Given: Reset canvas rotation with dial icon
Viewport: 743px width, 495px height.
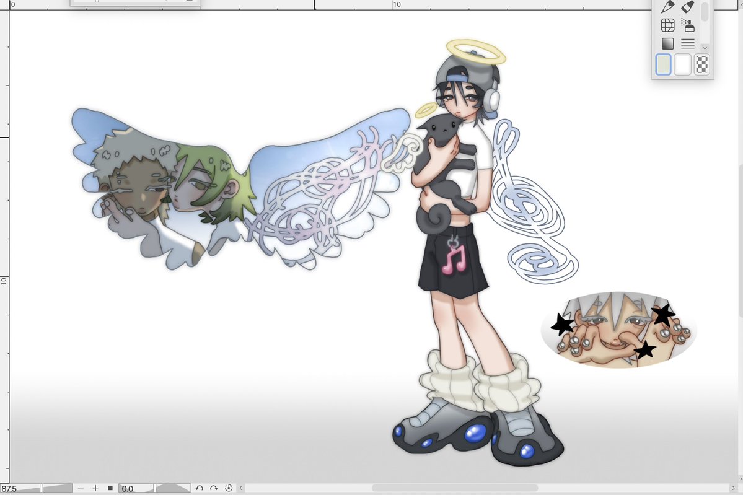Looking at the screenshot, I should coord(229,488).
